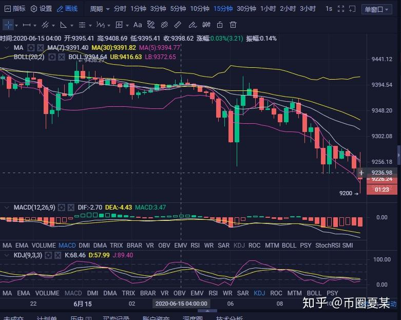Screen dimensions: 401x320
Task: Collapse the KDJ panel chevron
Action: point(7,255)
